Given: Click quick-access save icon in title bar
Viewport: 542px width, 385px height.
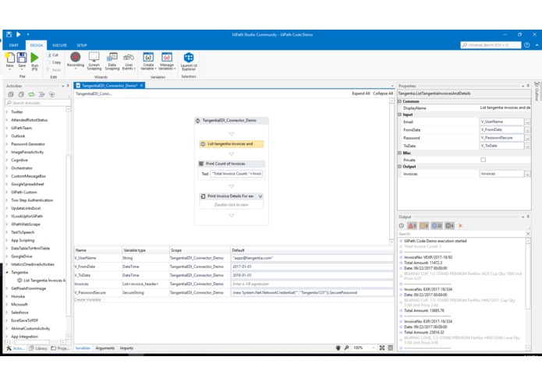Looking at the screenshot, I should [x=9, y=34].
